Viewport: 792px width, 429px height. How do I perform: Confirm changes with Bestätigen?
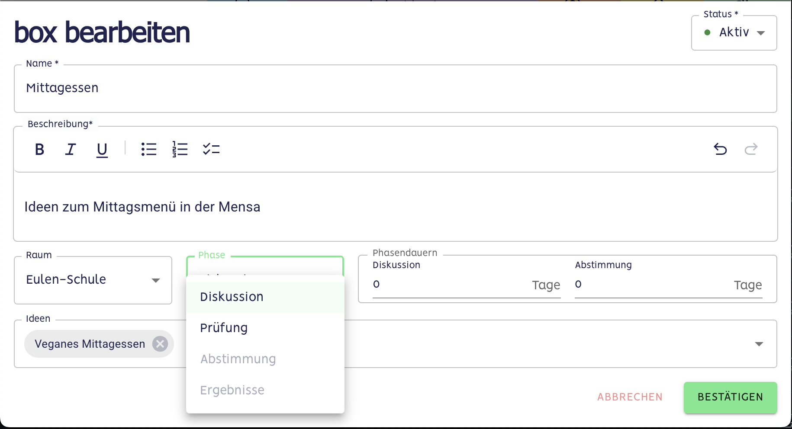click(730, 397)
